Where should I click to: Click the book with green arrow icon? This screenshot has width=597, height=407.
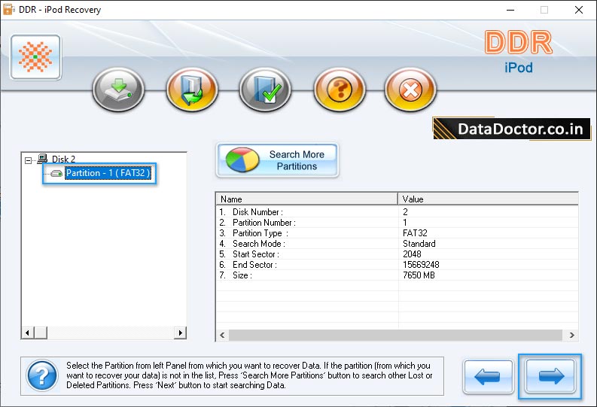point(192,90)
